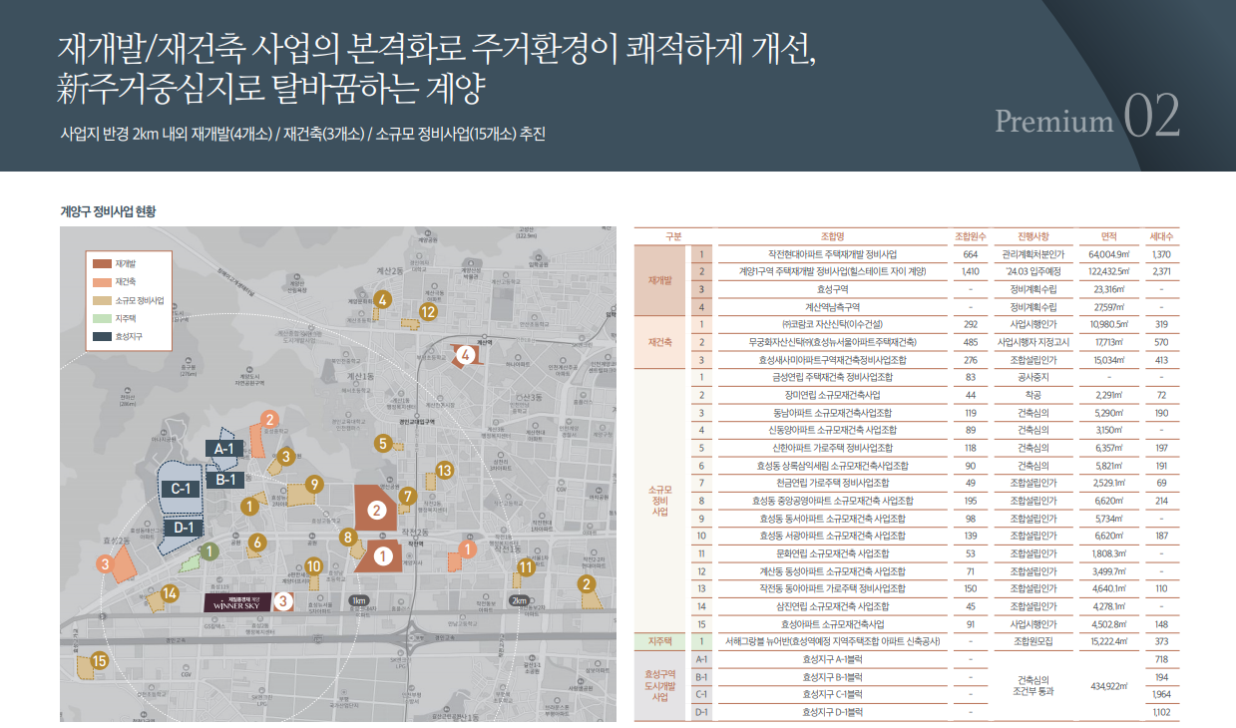This screenshot has width=1236, height=728.
Task: Click the 재개발 legend color swatch
Action: click(x=102, y=262)
